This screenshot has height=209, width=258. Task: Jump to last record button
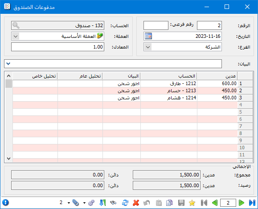pos(252,203)
